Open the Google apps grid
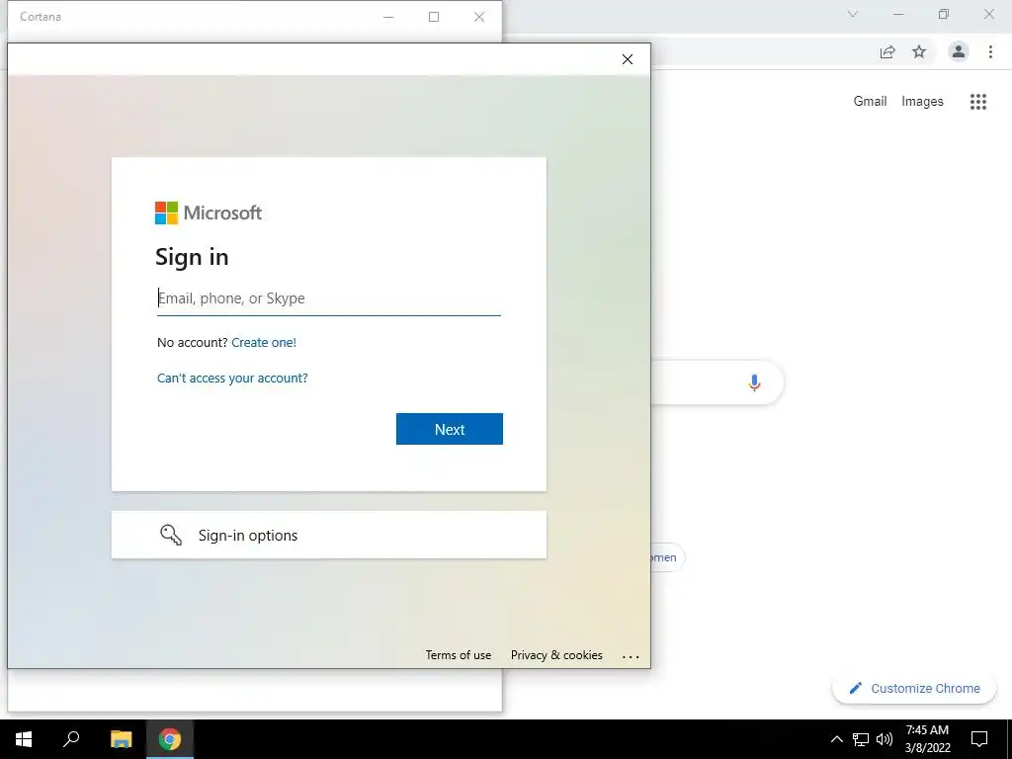1012x759 pixels. (978, 102)
